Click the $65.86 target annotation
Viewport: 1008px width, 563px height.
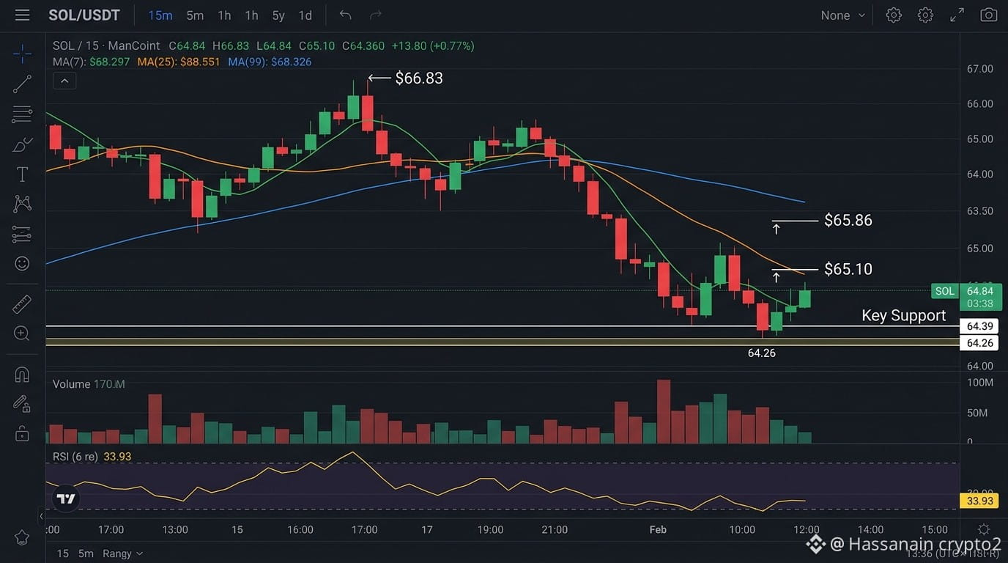point(848,220)
